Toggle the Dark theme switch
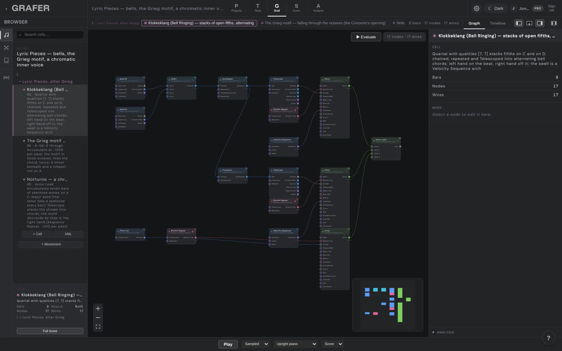This screenshot has height=351, width=562. (496, 8)
